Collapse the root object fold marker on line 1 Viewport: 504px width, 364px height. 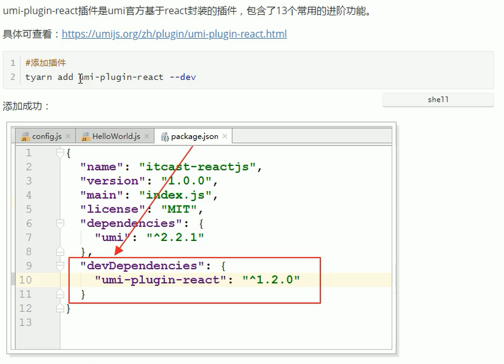[x=60, y=152]
